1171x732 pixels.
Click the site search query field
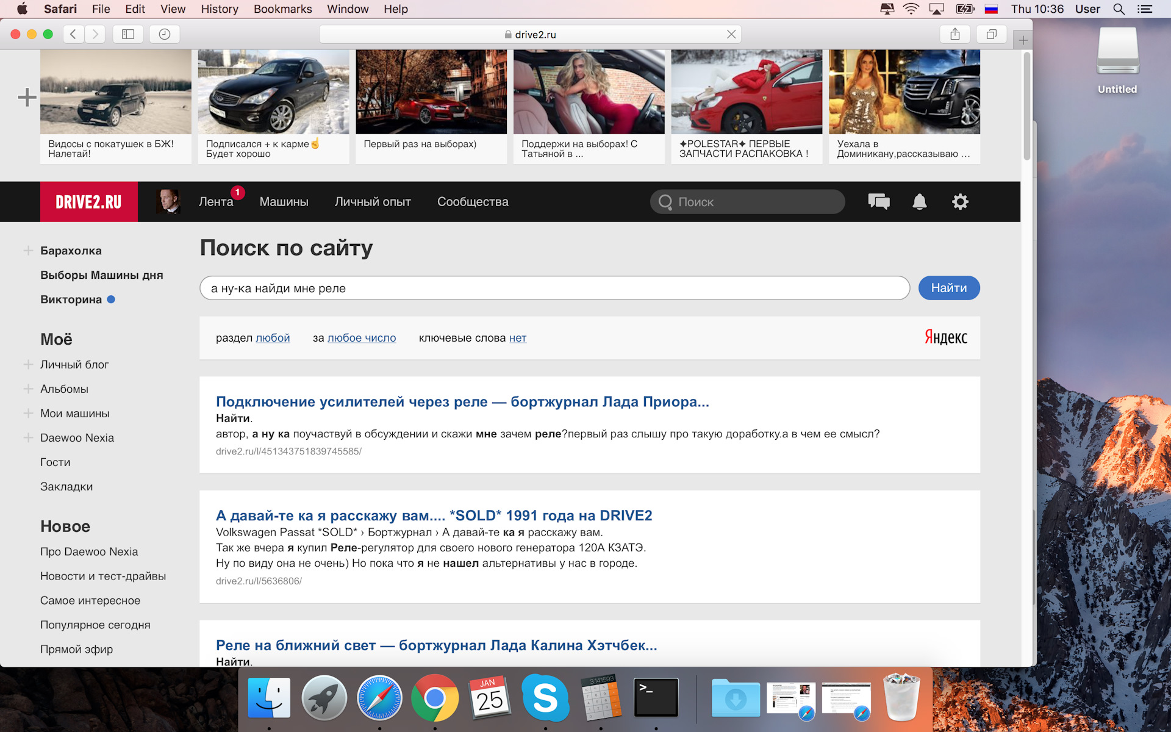[x=554, y=288]
